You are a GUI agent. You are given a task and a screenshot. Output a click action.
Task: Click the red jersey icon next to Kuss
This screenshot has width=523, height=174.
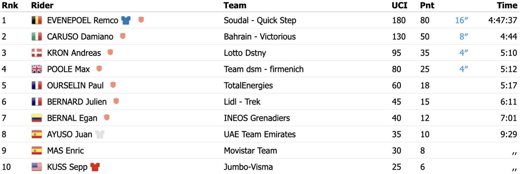95,167
